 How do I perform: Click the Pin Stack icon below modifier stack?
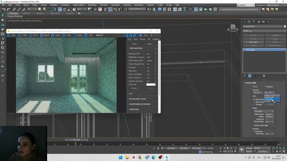click(245, 76)
